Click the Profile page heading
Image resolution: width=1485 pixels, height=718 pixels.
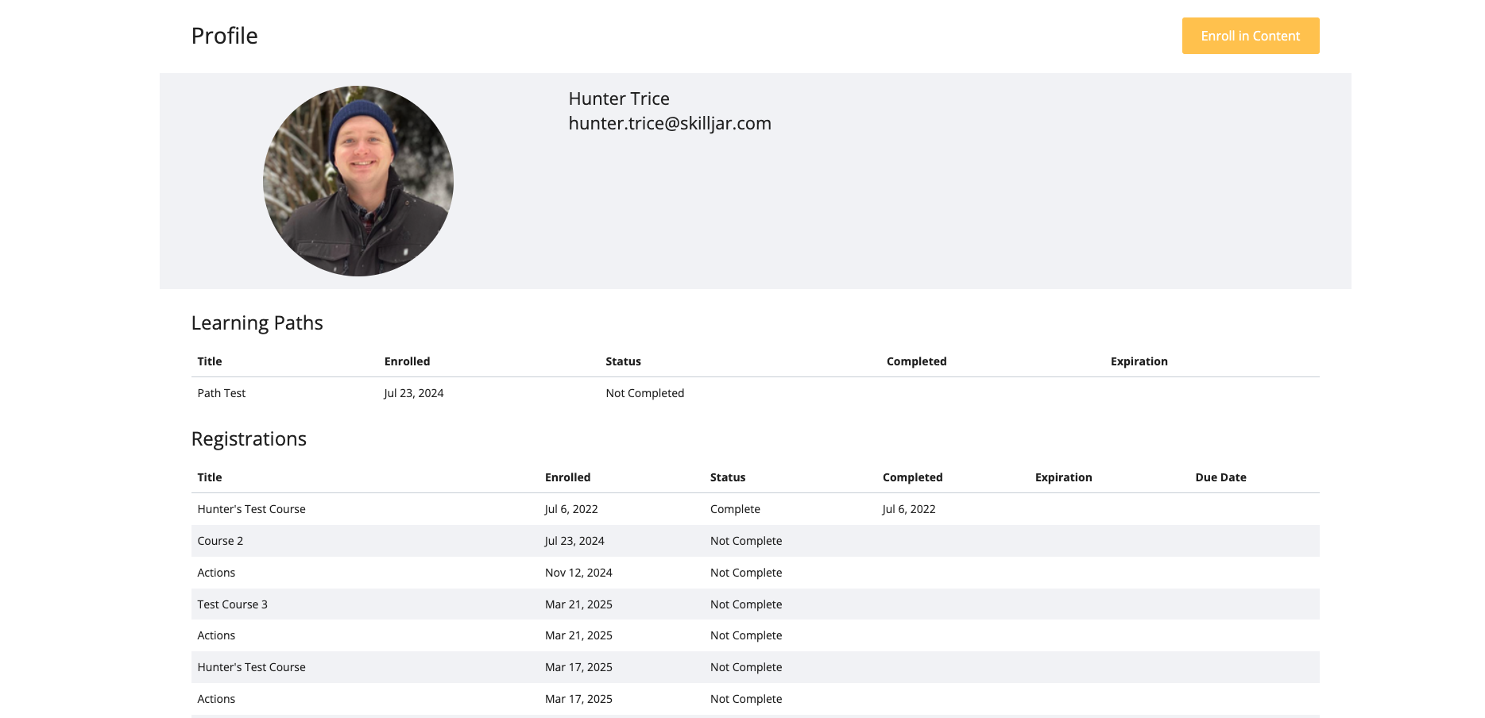(x=225, y=36)
